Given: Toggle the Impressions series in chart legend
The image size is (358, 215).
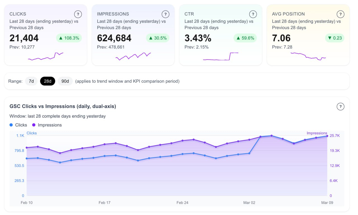Looking at the screenshot, I should pyautogui.click(x=47, y=125).
